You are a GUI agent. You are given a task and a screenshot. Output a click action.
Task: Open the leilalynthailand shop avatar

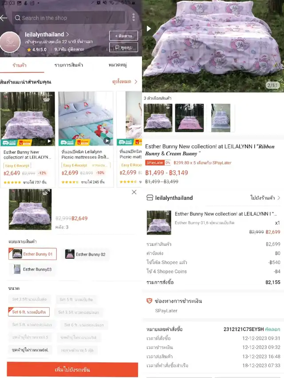[10, 42]
